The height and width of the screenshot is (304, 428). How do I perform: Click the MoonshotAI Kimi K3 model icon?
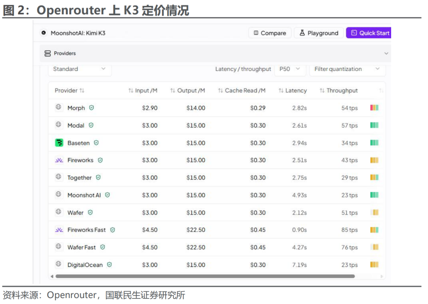pyautogui.click(x=44, y=33)
